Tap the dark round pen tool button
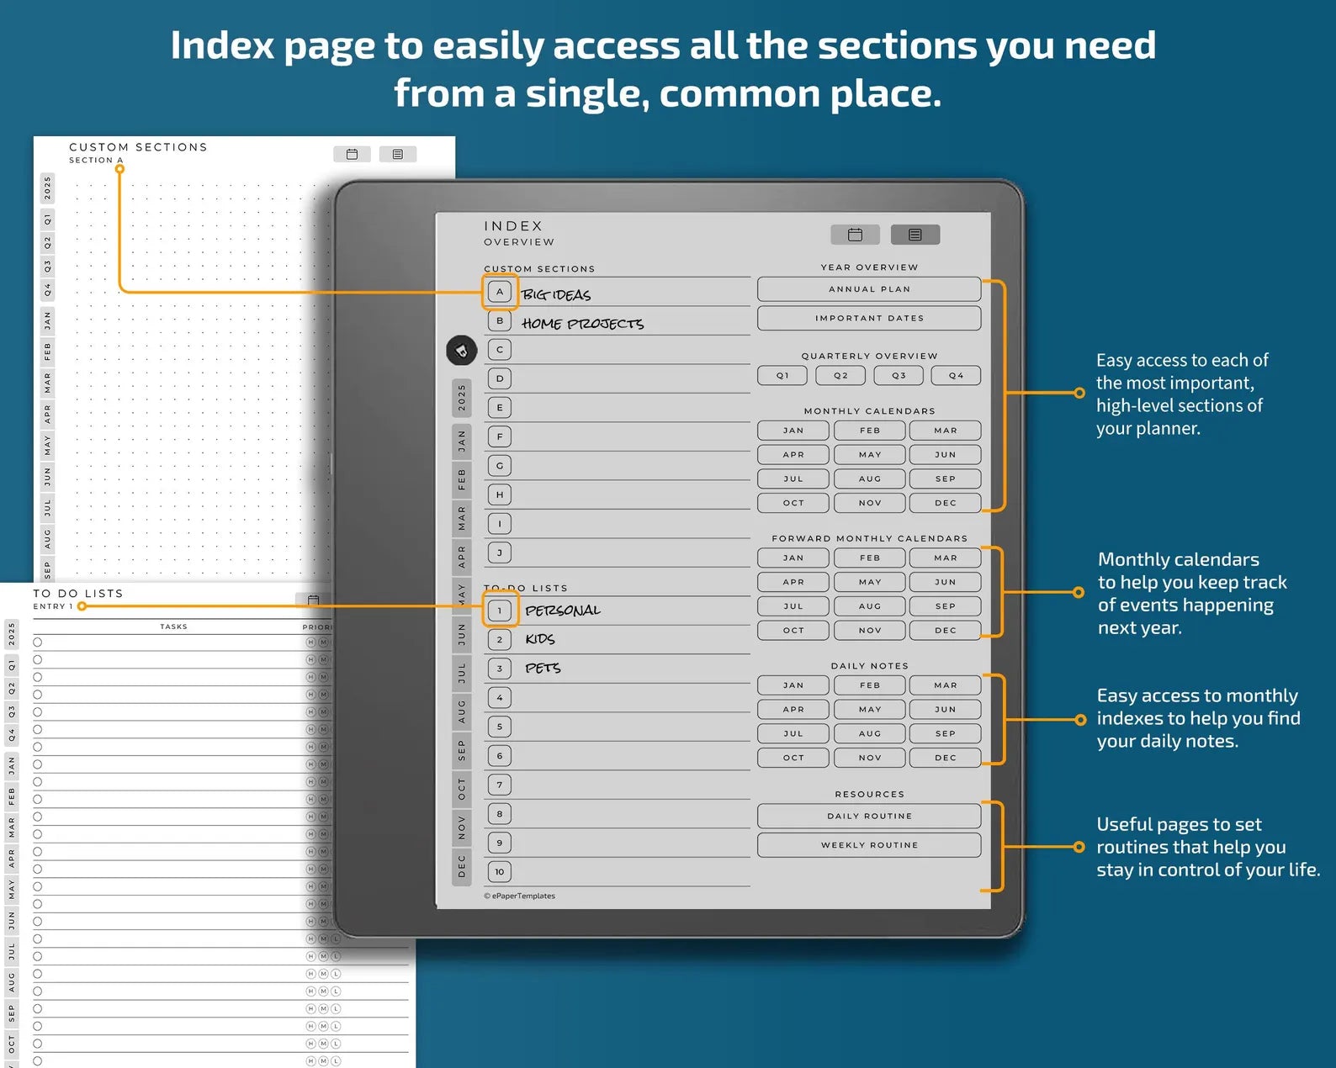The width and height of the screenshot is (1336, 1068). pos(461,351)
